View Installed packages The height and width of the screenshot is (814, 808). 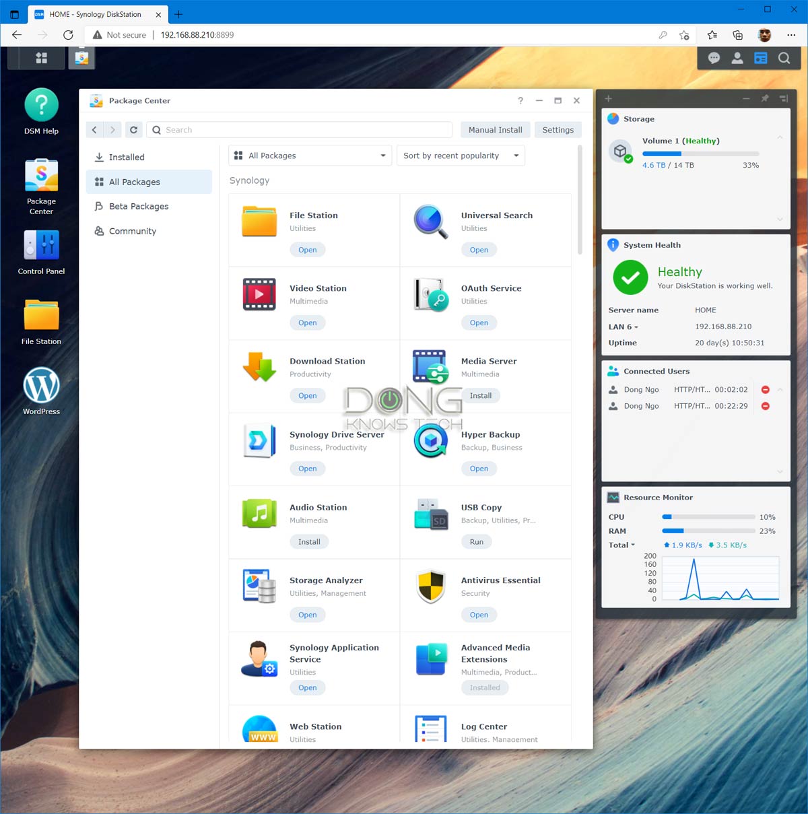125,157
